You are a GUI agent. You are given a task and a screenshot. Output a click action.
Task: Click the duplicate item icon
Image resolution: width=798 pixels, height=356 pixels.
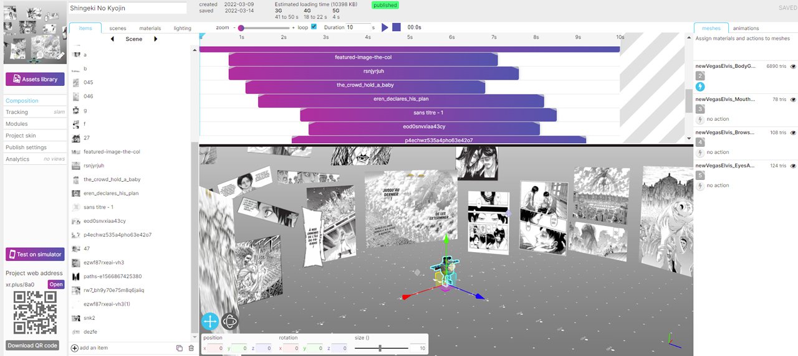pyautogui.click(x=180, y=348)
